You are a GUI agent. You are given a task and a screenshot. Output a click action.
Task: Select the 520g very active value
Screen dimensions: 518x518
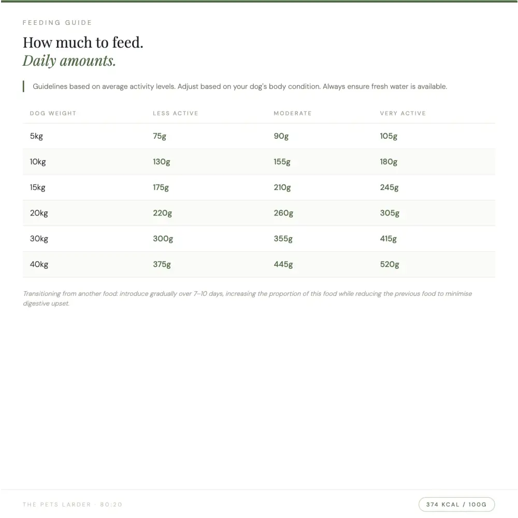coord(390,264)
